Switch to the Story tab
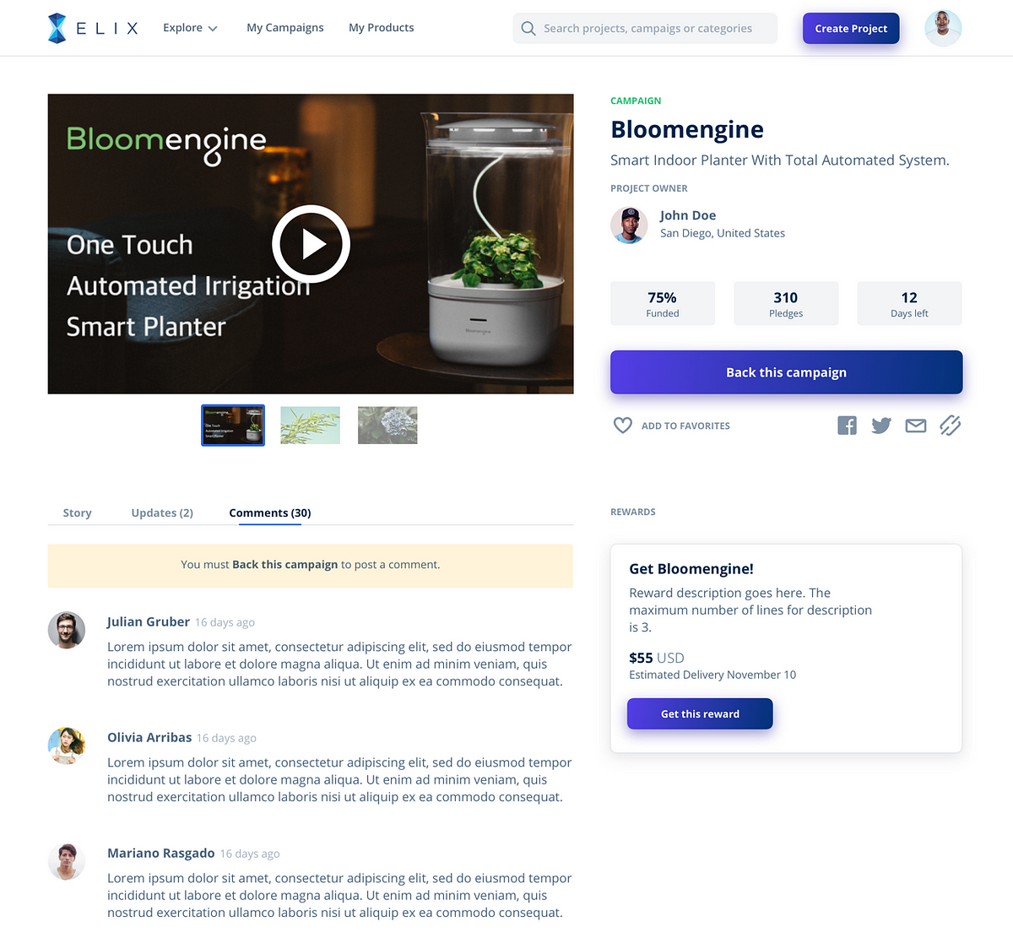 tap(77, 513)
